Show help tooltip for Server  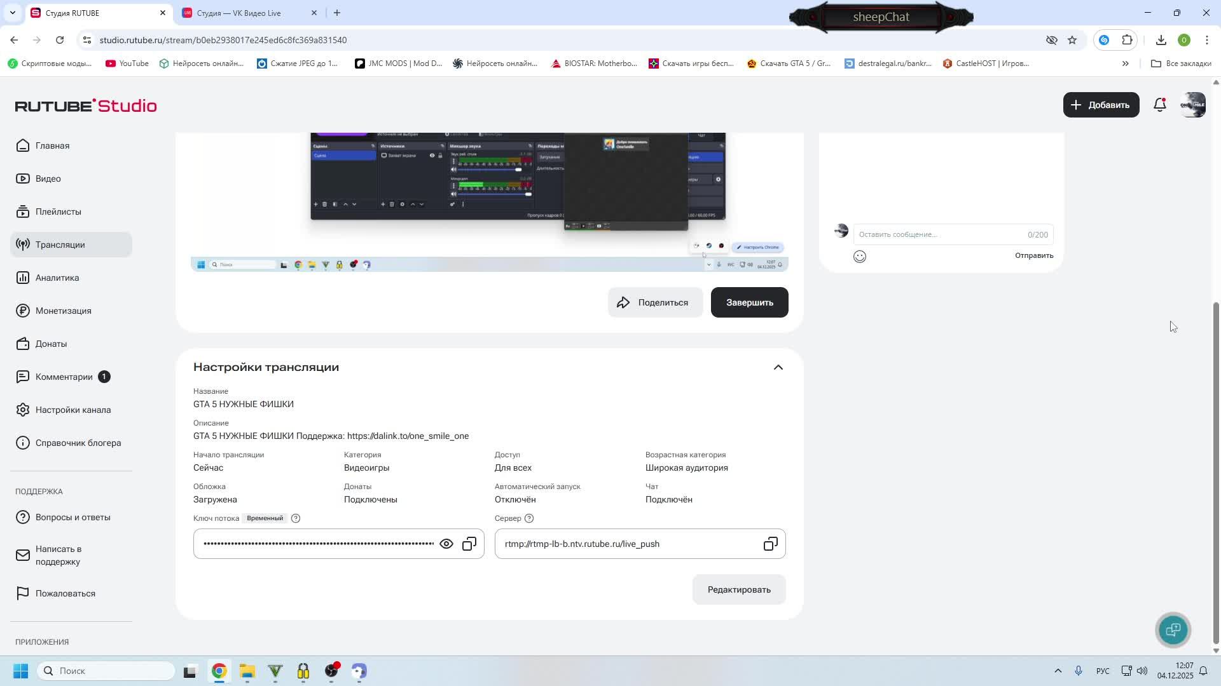pos(529,518)
